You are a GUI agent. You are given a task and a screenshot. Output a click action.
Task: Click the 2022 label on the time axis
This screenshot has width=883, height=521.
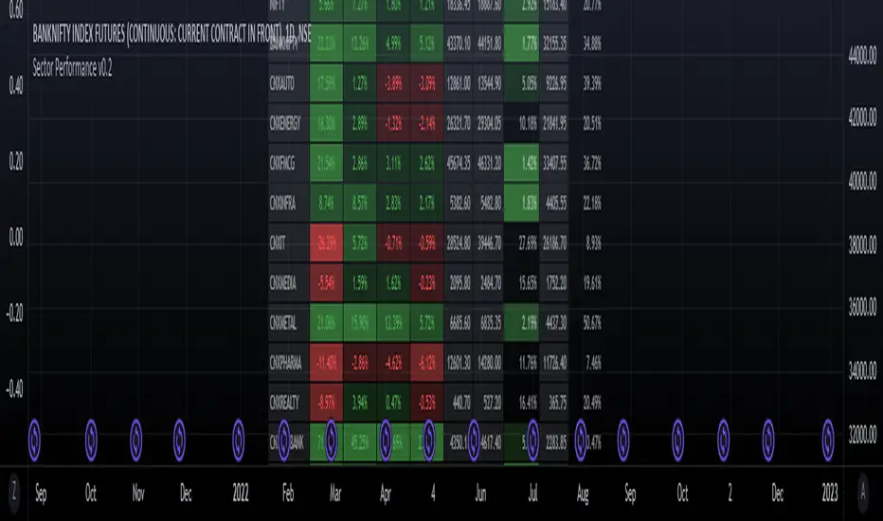coord(241,494)
